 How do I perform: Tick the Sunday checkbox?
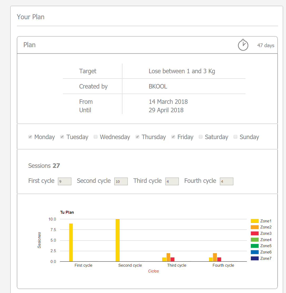coord(235,137)
